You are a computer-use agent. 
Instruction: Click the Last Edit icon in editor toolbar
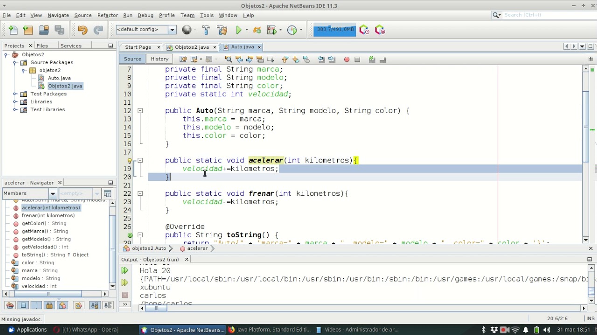pyautogui.click(x=183, y=59)
